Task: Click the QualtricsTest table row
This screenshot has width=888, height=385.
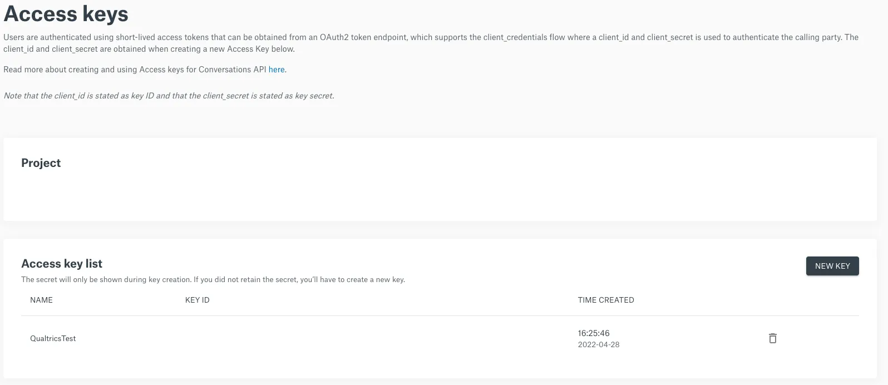Action: 389,338
